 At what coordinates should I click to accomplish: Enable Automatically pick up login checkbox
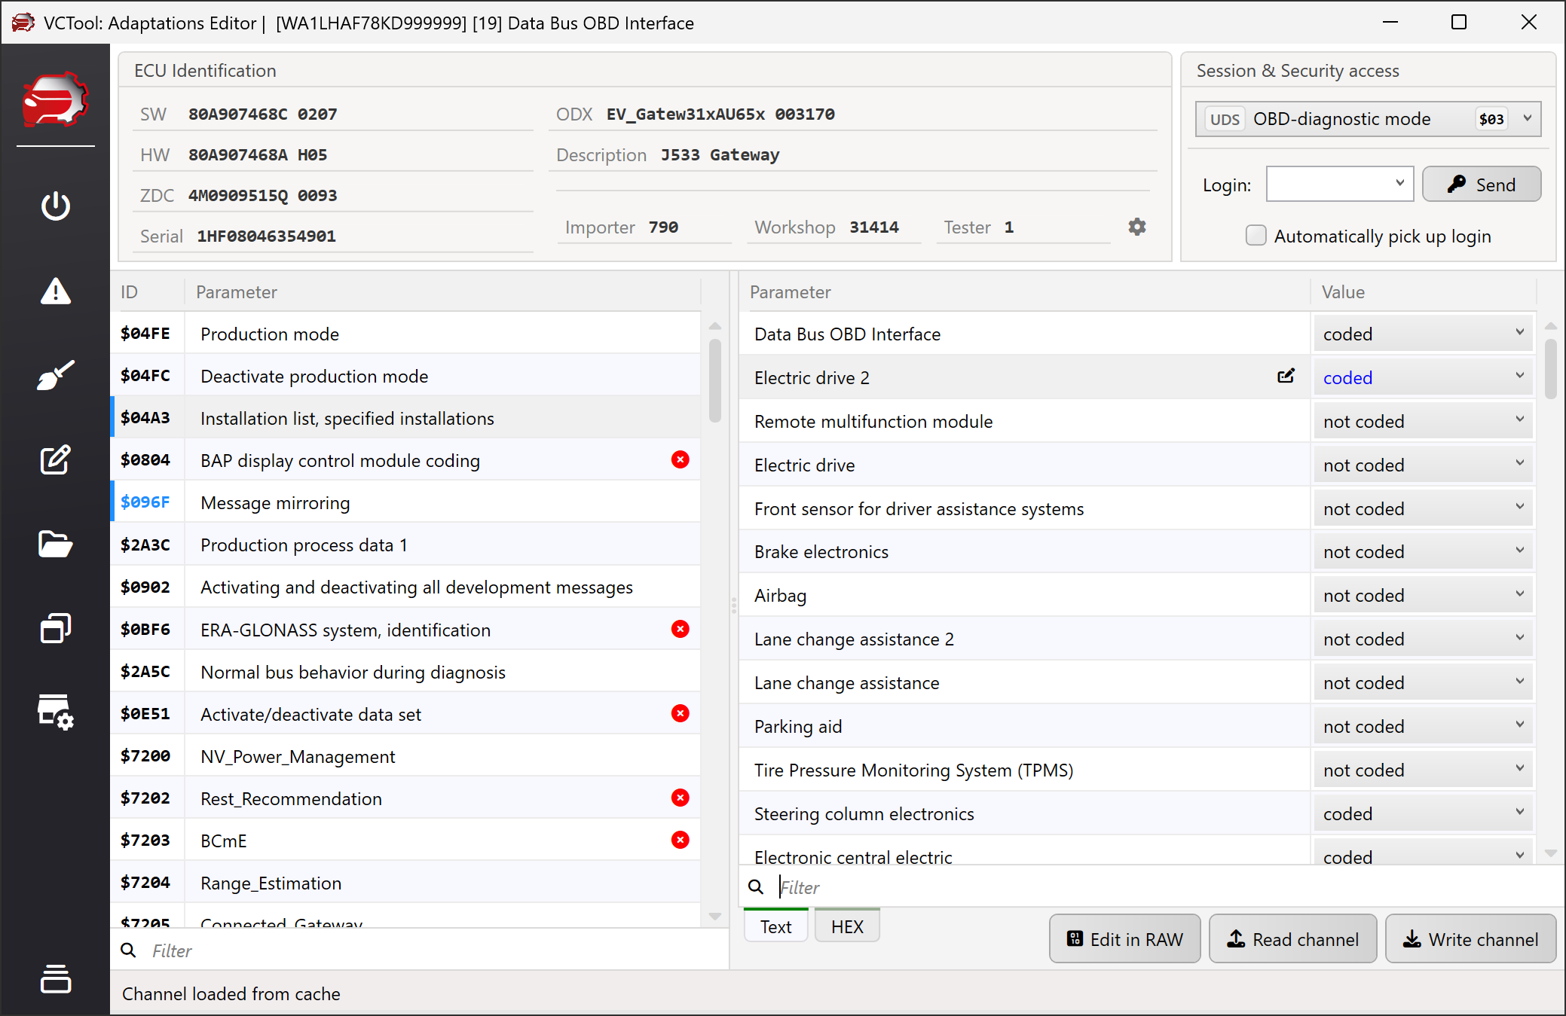(1256, 236)
